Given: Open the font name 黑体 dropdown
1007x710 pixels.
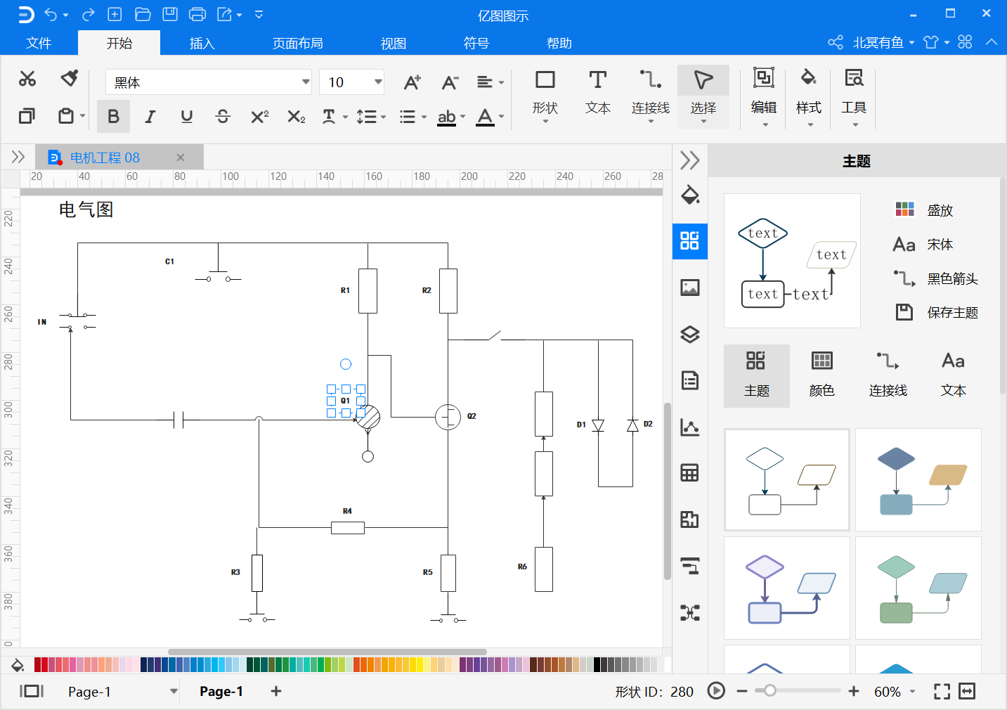Looking at the screenshot, I should point(306,82).
